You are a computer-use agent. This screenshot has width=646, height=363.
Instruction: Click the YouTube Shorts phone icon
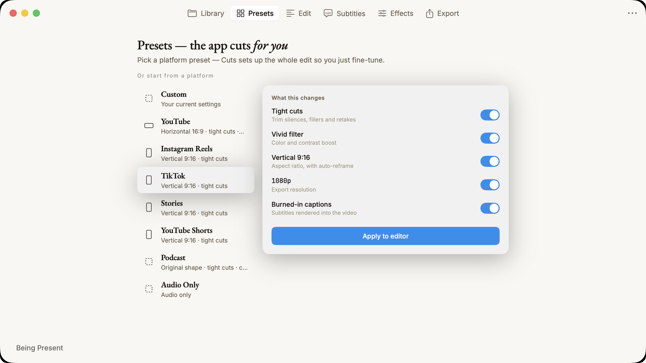149,234
